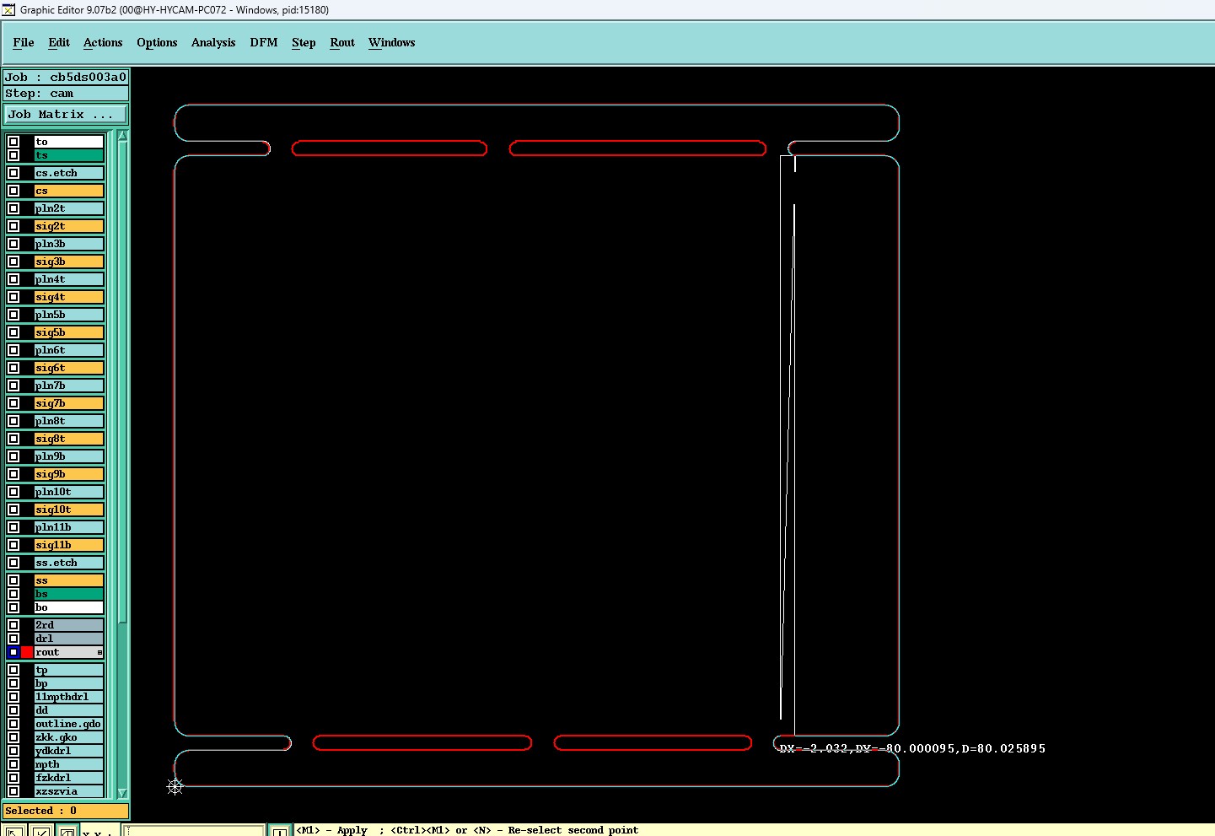The image size is (1215, 836).
Task: Select the ss layer name
Action: (68, 580)
